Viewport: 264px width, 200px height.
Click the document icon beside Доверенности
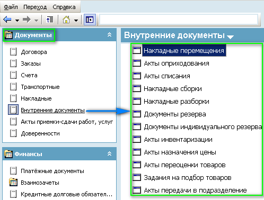[x=13, y=133]
